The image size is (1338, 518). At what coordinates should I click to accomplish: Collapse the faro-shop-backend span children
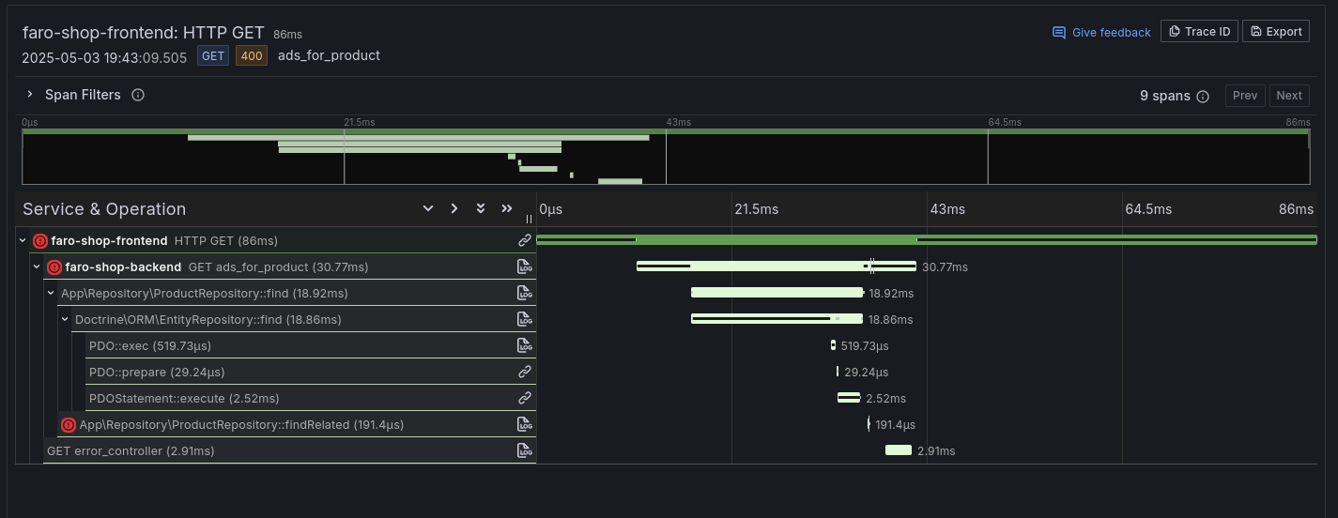coord(38,267)
